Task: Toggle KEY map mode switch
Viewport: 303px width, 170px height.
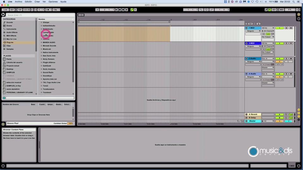Action: [274, 10]
